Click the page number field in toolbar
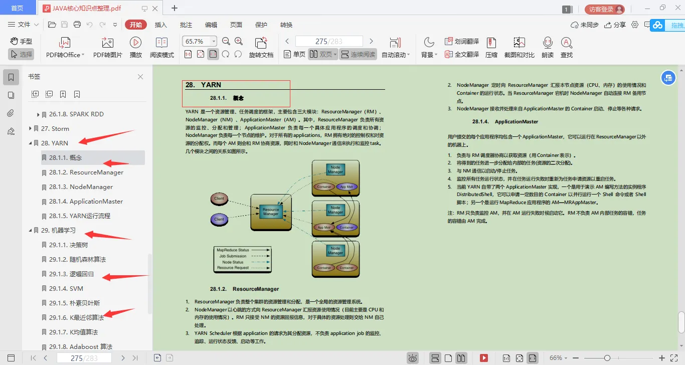Viewport: 685px width, 365px height. tap(329, 41)
